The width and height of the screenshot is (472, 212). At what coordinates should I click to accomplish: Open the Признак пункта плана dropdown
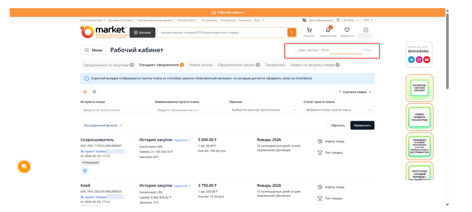(264, 110)
